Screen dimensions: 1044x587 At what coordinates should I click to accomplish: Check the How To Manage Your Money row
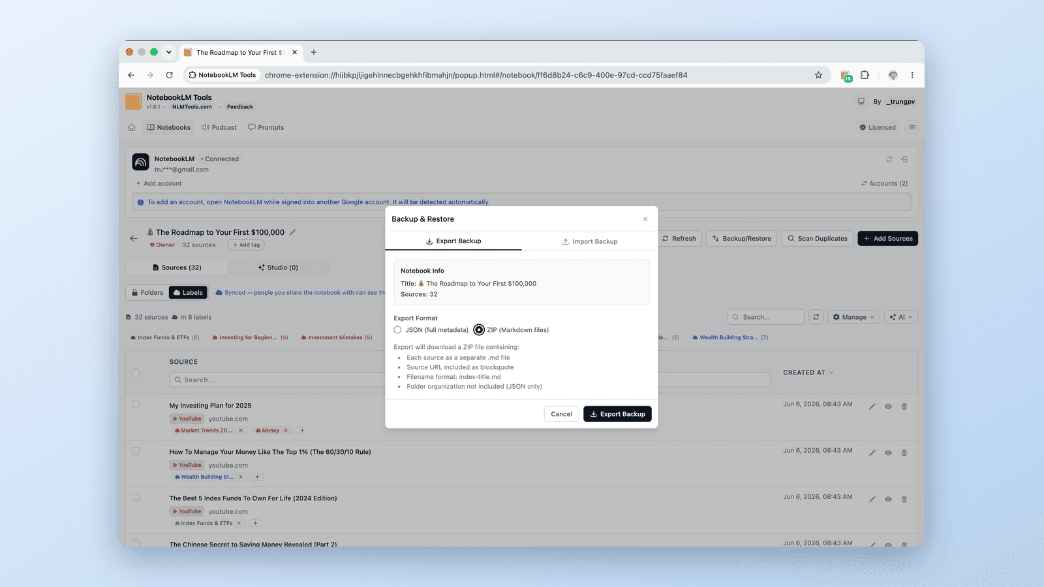click(x=136, y=451)
